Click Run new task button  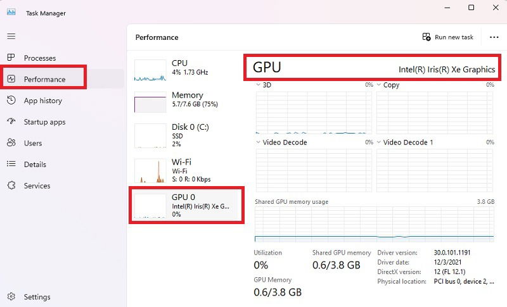(447, 37)
